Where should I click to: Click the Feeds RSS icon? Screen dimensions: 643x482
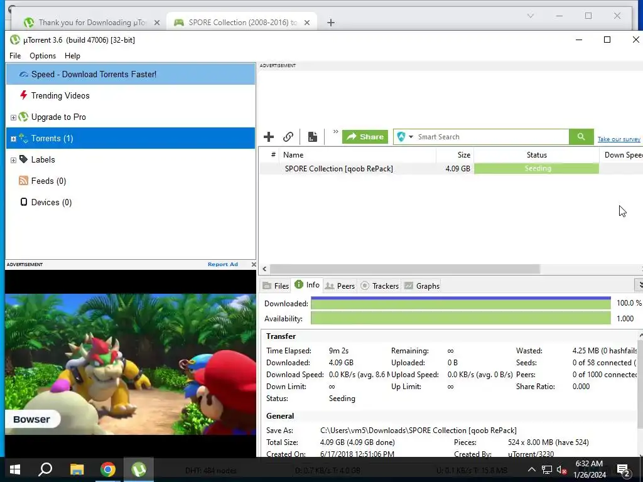coord(23,181)
